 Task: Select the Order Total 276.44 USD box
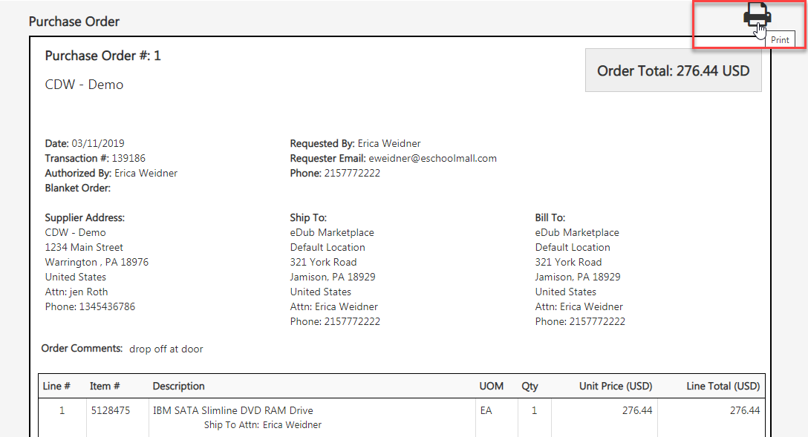click(673, 70)
